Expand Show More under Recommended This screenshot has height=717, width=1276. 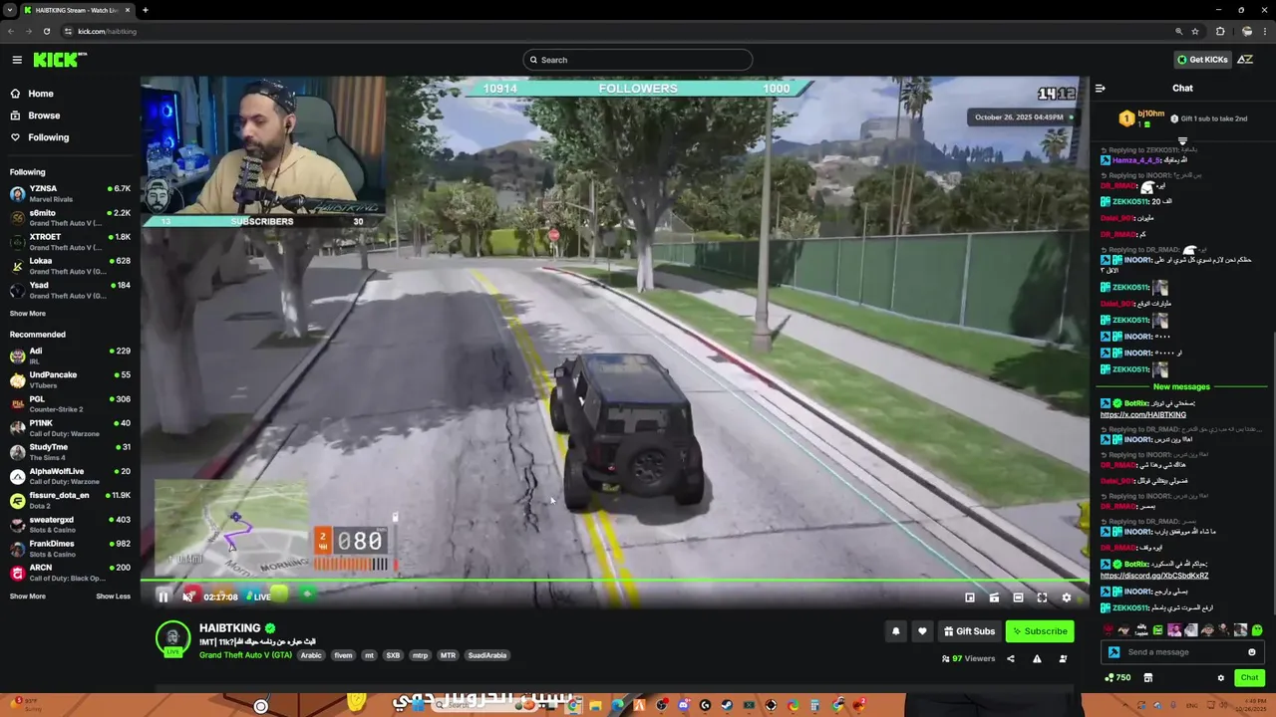[28, 597]
